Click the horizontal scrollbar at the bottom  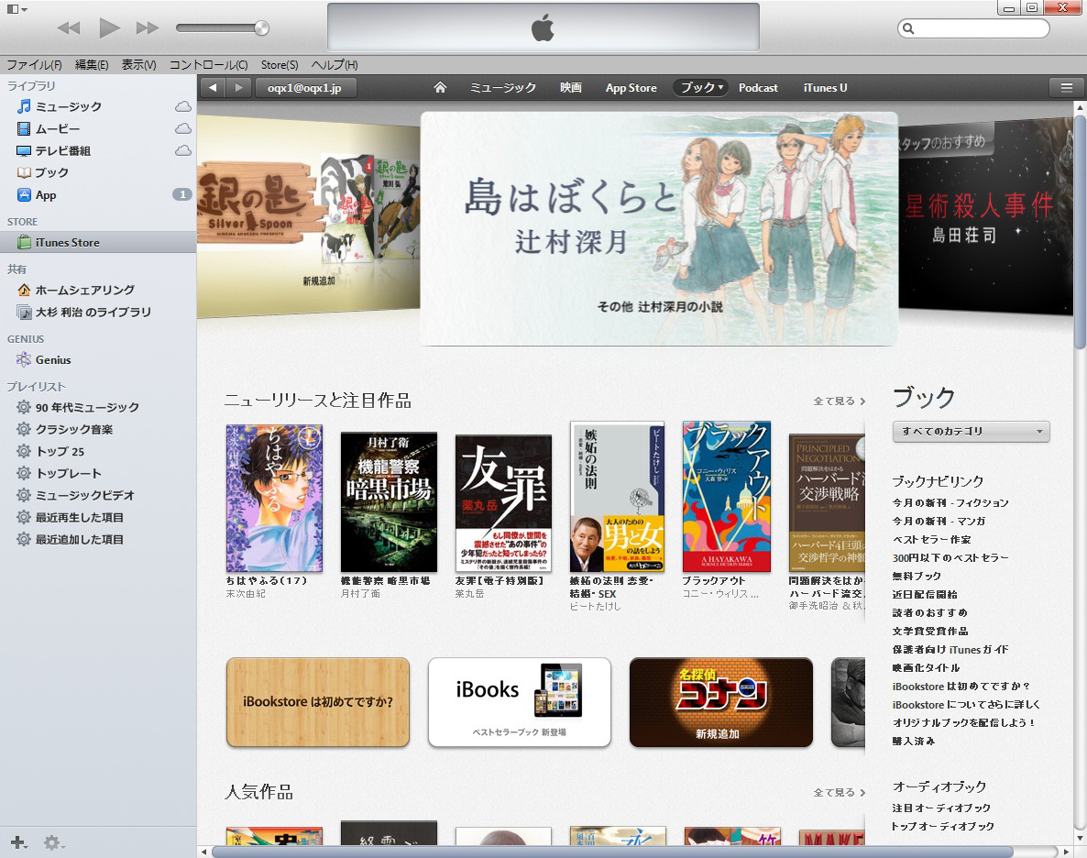point(613,852)
